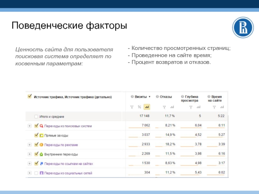This screenshot has width=259, height=194.
Task: Click the blue arrow site links icon
Action: tap(41, 164)
